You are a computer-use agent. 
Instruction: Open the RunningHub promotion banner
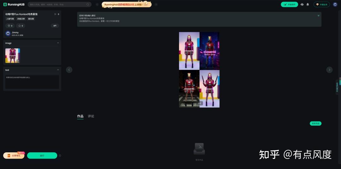[127, 4]
